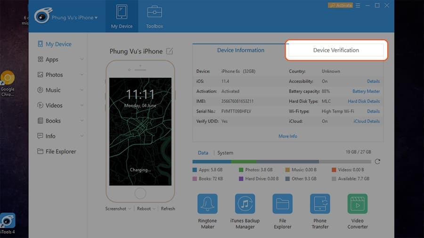Image resolution: width=424 pixels, height=238 pixels.
Task: Click the Videos legend swatch
Action: (x=334, y=170)
